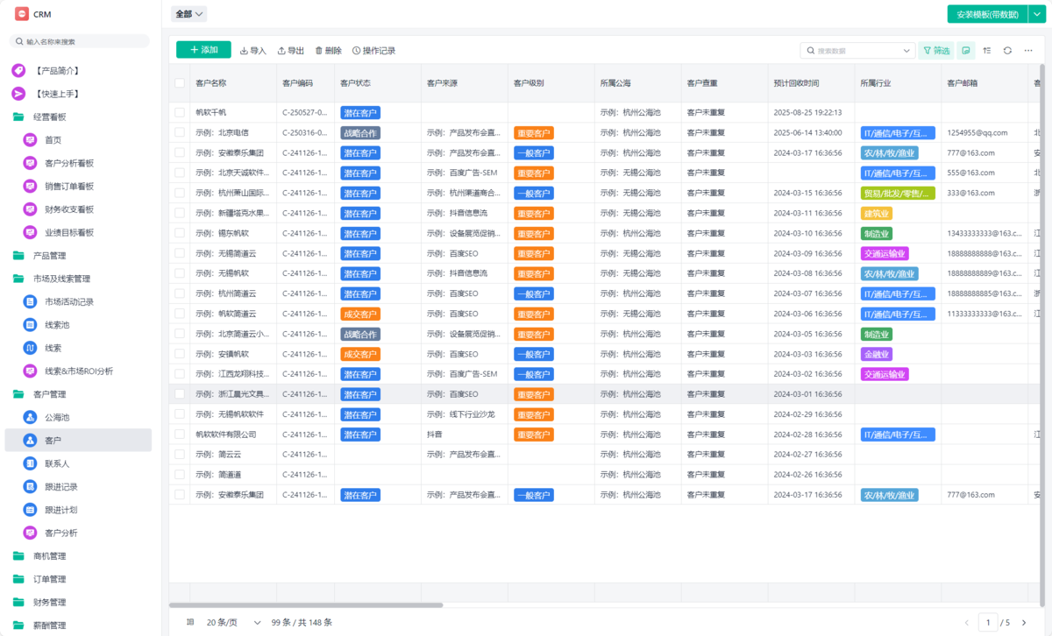The width and height of the screenshot is (1052, 636).
Task: Click the 添加 button
Action: (x=203, y=50)
